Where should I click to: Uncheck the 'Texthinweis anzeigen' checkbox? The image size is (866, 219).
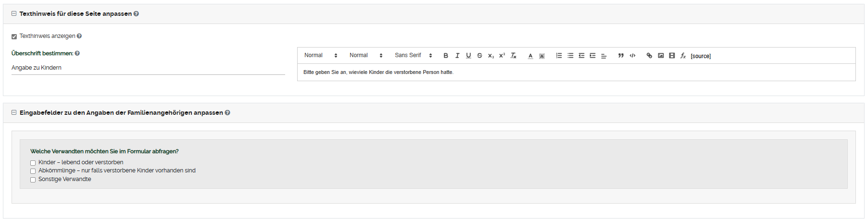(x=14, y=36)
